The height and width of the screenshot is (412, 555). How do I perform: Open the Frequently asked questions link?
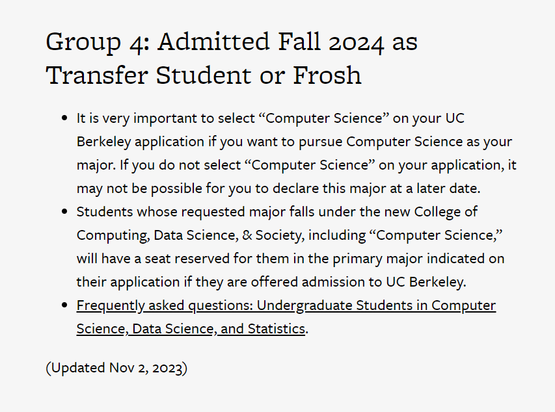(x=286, y=305)
